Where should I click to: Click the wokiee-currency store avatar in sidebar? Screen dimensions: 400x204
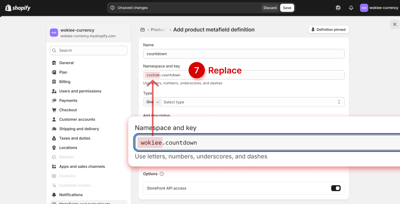coord(54,33)
